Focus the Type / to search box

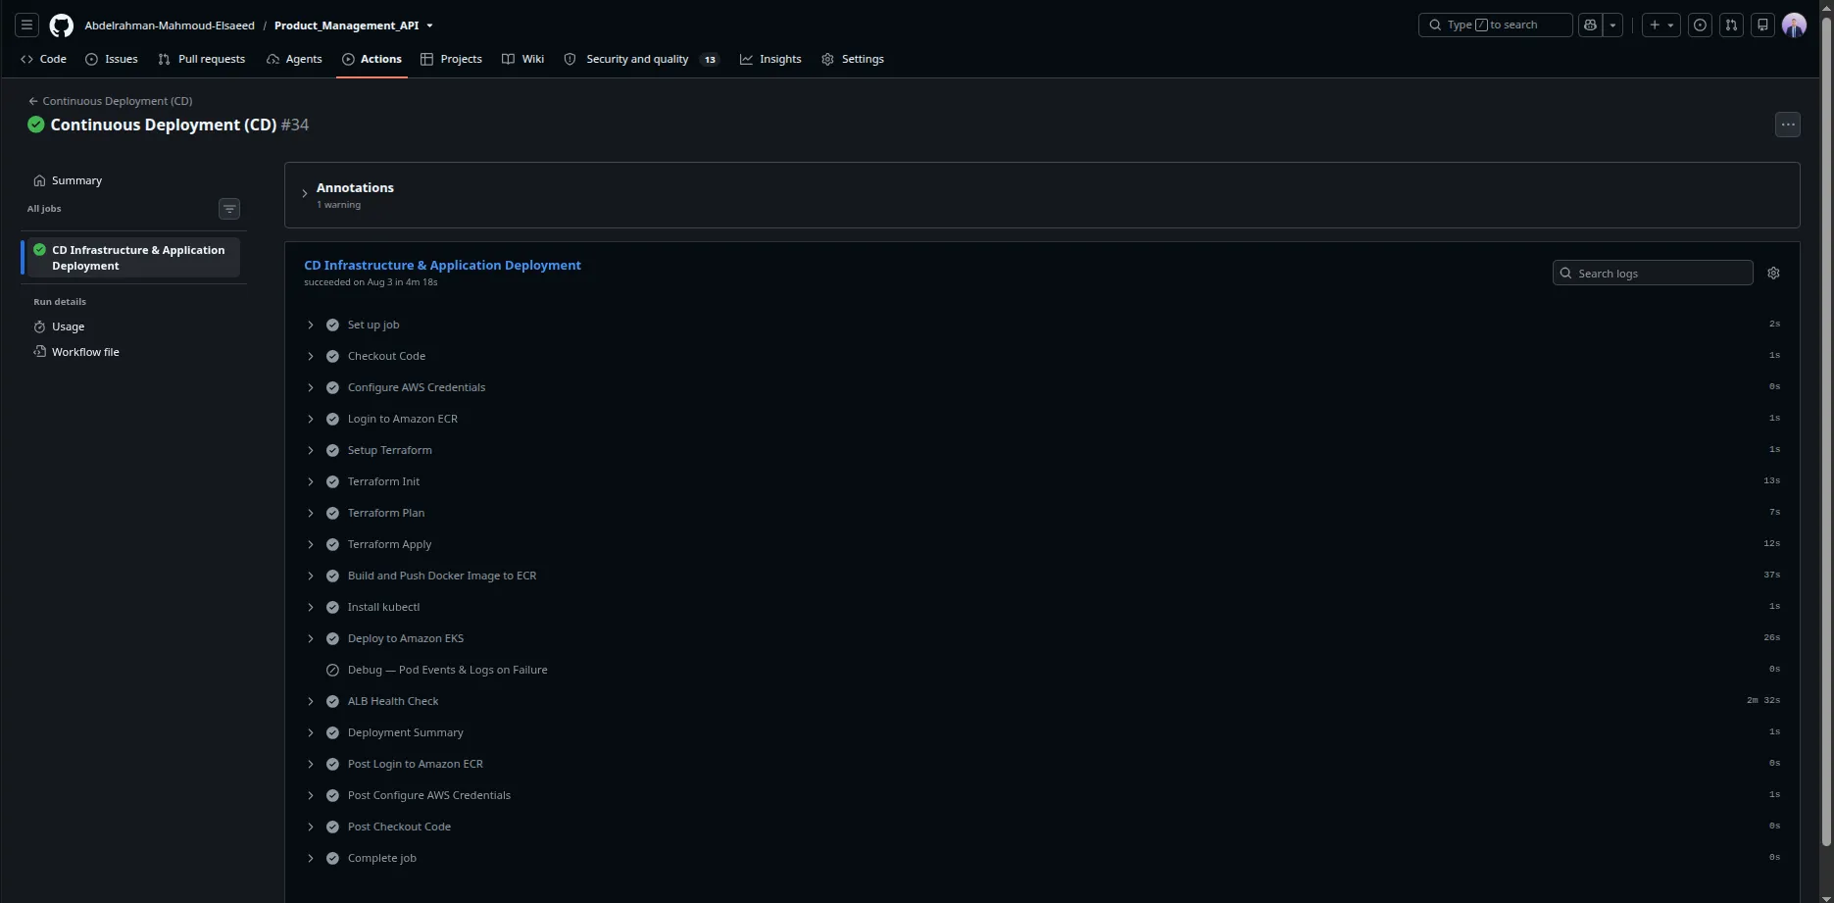1496,25
